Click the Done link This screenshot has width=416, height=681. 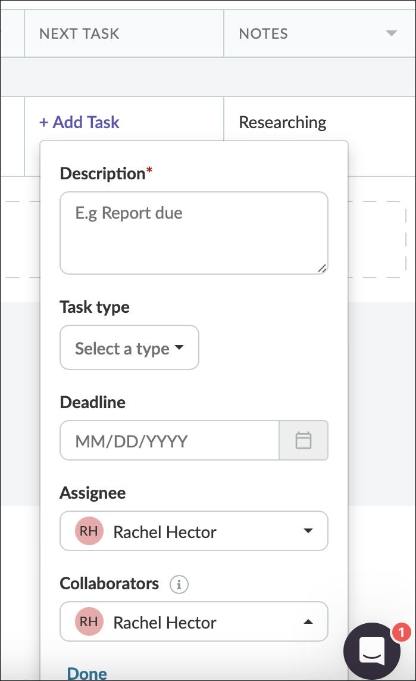tap(86, 672)
